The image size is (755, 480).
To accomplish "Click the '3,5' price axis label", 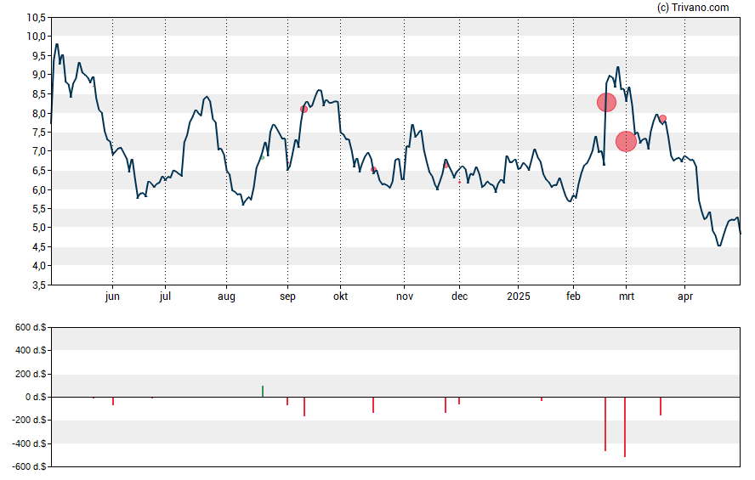I will [x=39, y=285].
